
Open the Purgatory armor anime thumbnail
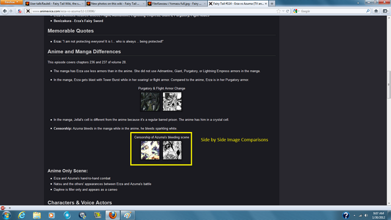150,101
